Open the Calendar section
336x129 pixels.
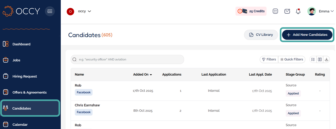pyautogui.click(x=20, y=125)
